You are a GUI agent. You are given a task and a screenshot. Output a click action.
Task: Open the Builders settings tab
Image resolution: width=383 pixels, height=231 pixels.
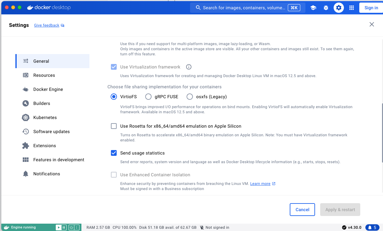pos(53,103)
